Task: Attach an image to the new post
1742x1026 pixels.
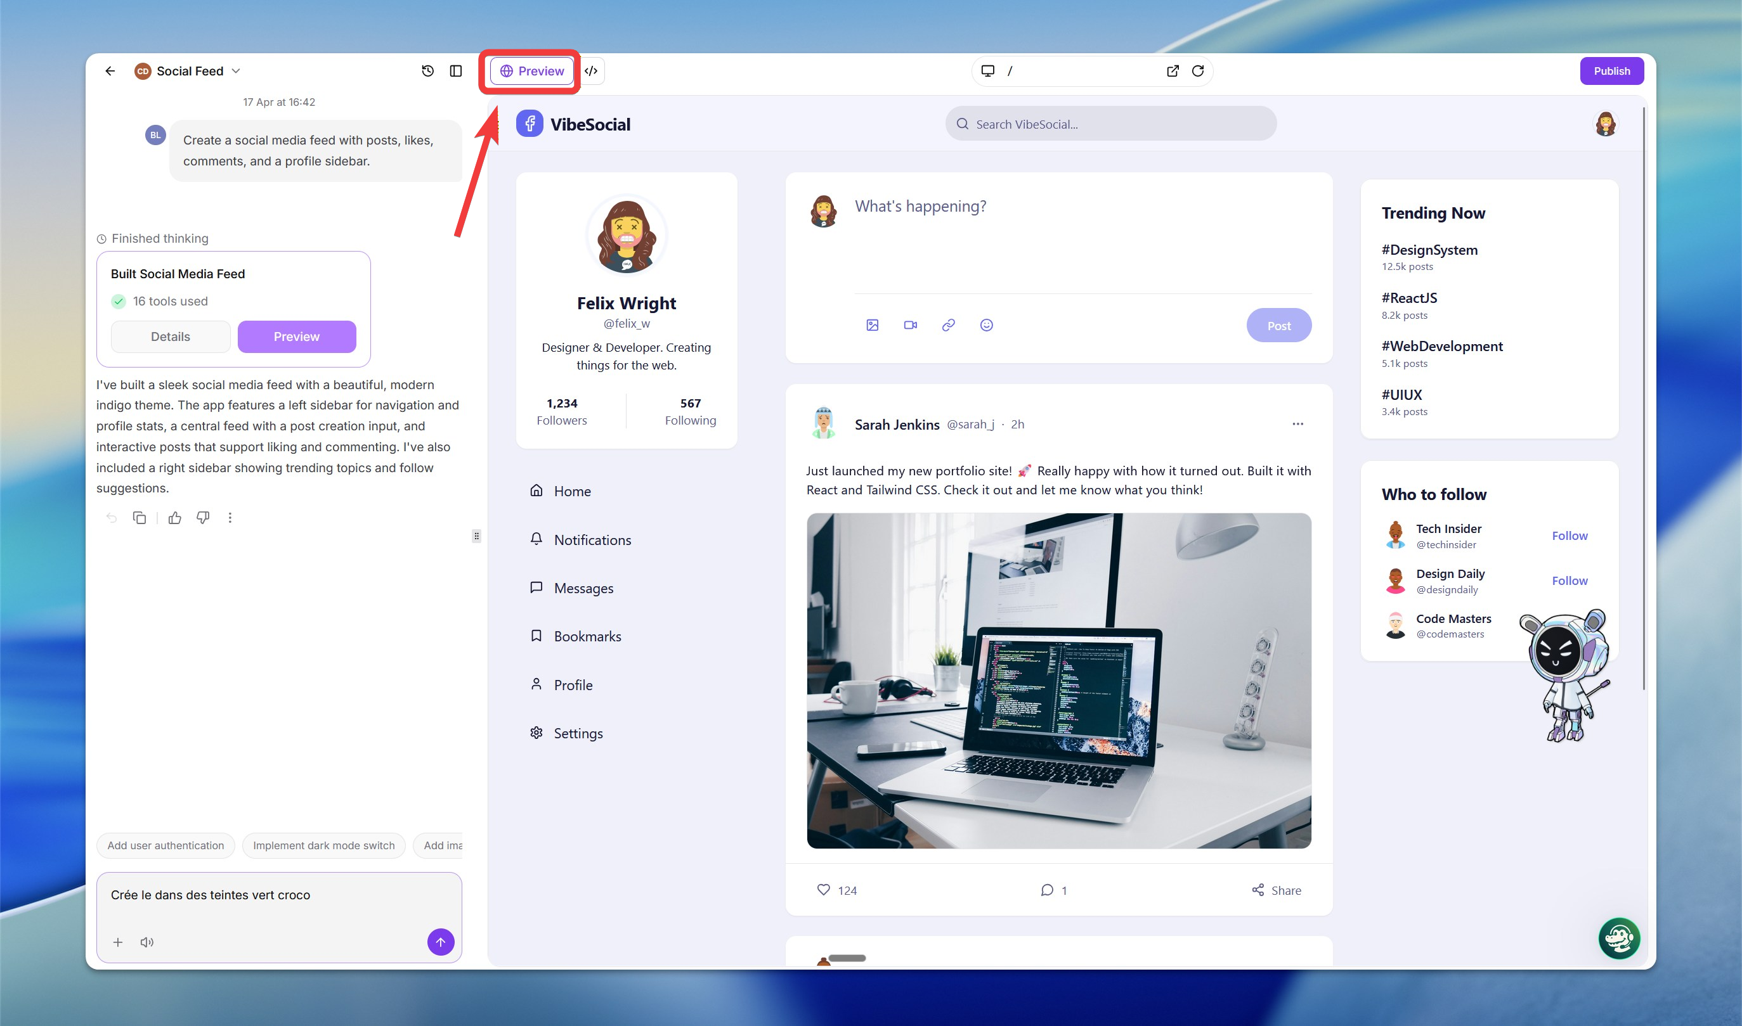Action: 873,325
